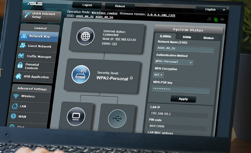The width and height of the screenshot is (251, 153).
Task: Click the green network connection status icon
Action: coord(216,20)
